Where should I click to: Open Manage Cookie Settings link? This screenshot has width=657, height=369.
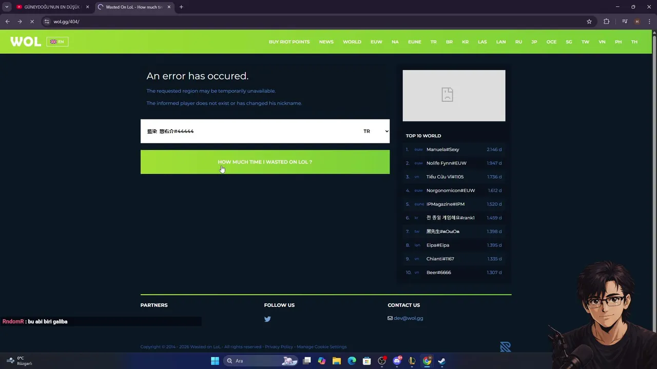tap(321, 347)
